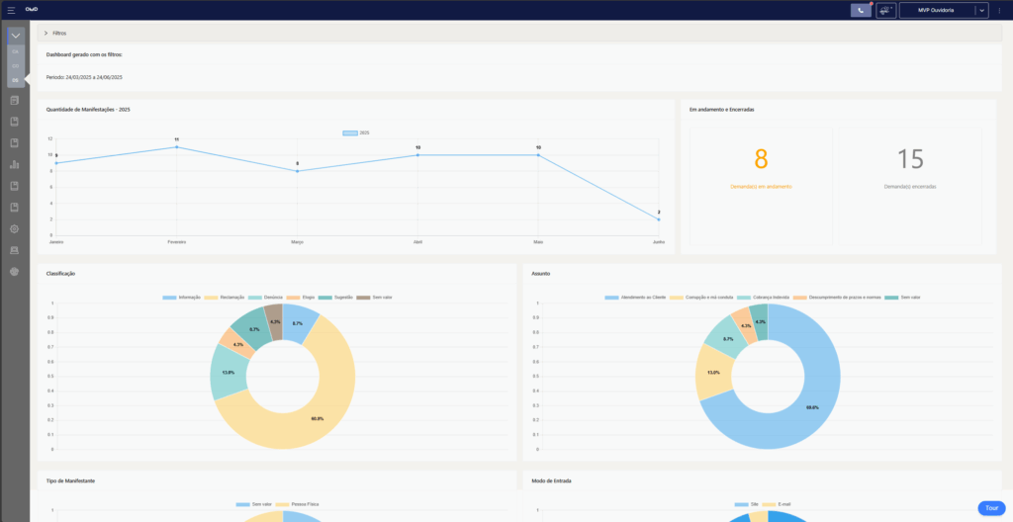1013x522 pixels.
Task: Click the transfer icon beside the phone button
Action: click(885, 10)
